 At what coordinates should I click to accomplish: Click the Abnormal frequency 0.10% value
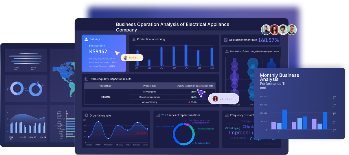coord(112,66)
